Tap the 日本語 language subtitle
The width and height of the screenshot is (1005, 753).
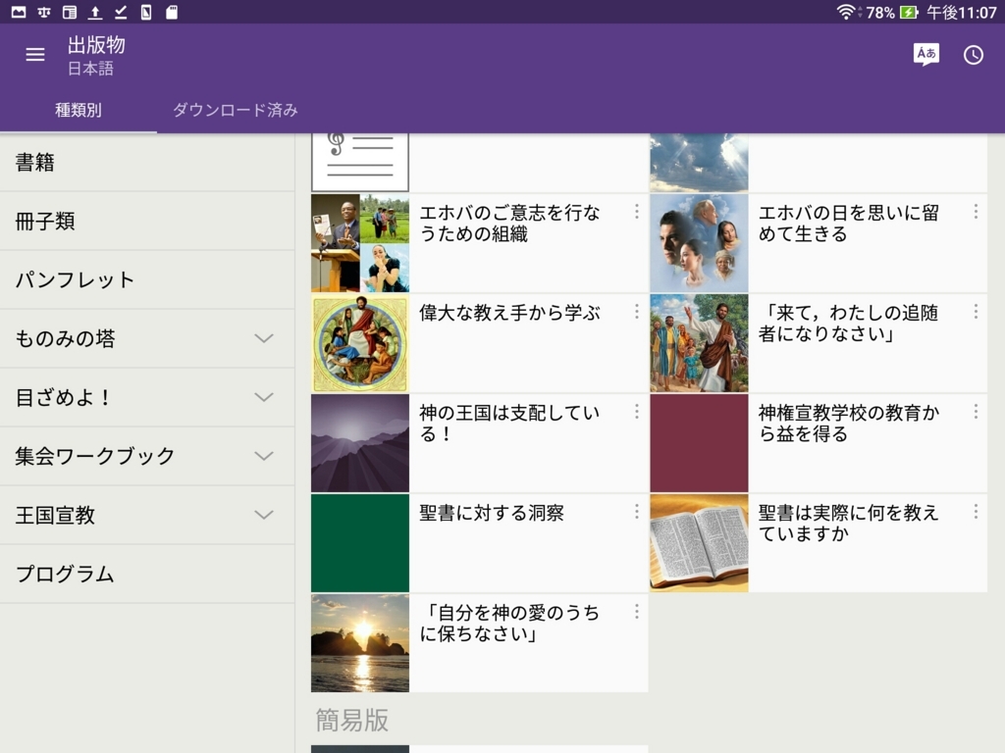(x=91, y=69)
